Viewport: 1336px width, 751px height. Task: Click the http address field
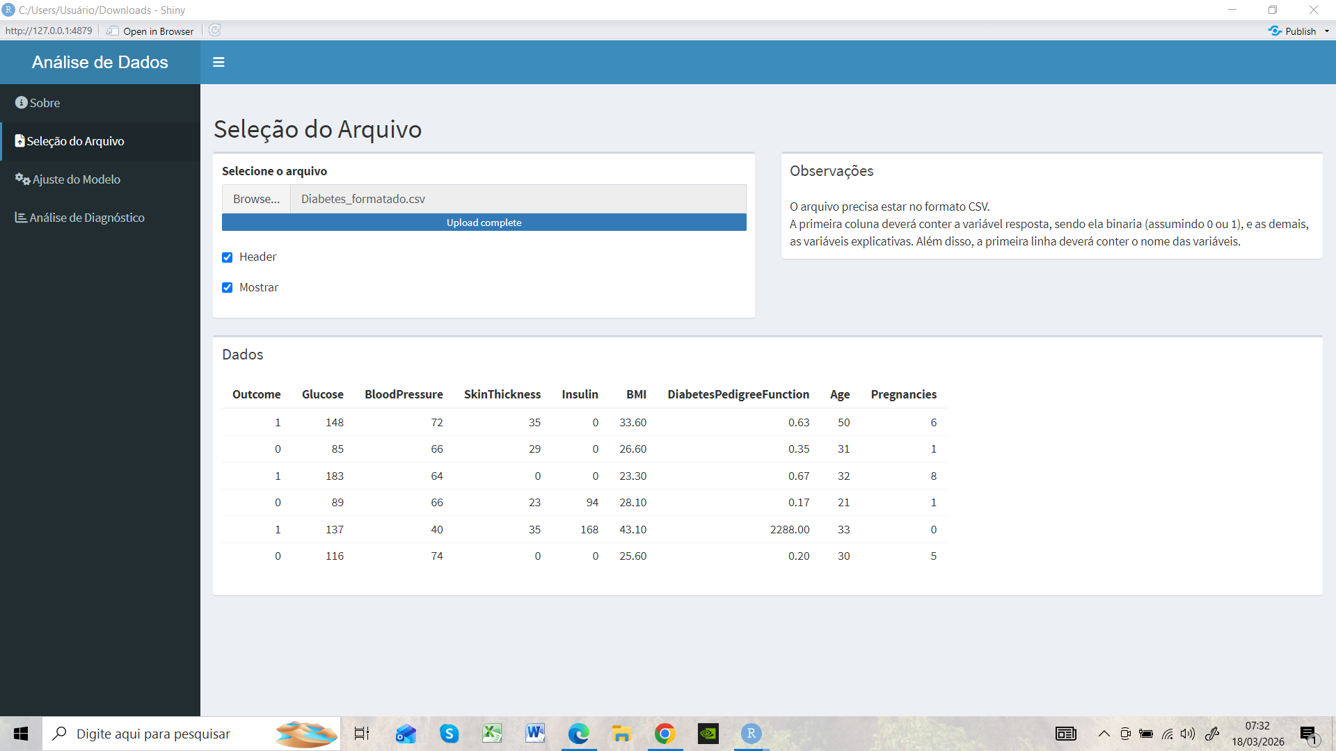click(x=48, y=30)
